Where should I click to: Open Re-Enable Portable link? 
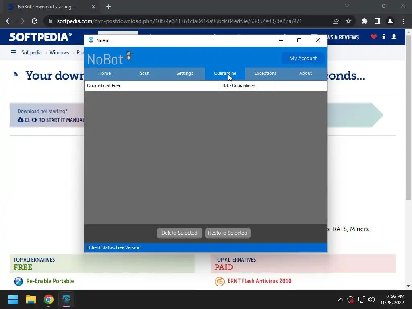(50, 281)
